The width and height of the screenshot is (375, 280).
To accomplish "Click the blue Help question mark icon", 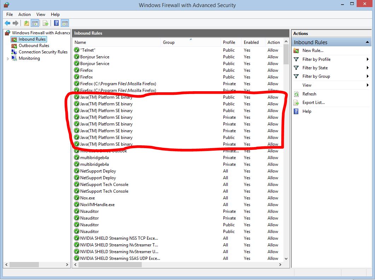I will [x=56, y=23].
